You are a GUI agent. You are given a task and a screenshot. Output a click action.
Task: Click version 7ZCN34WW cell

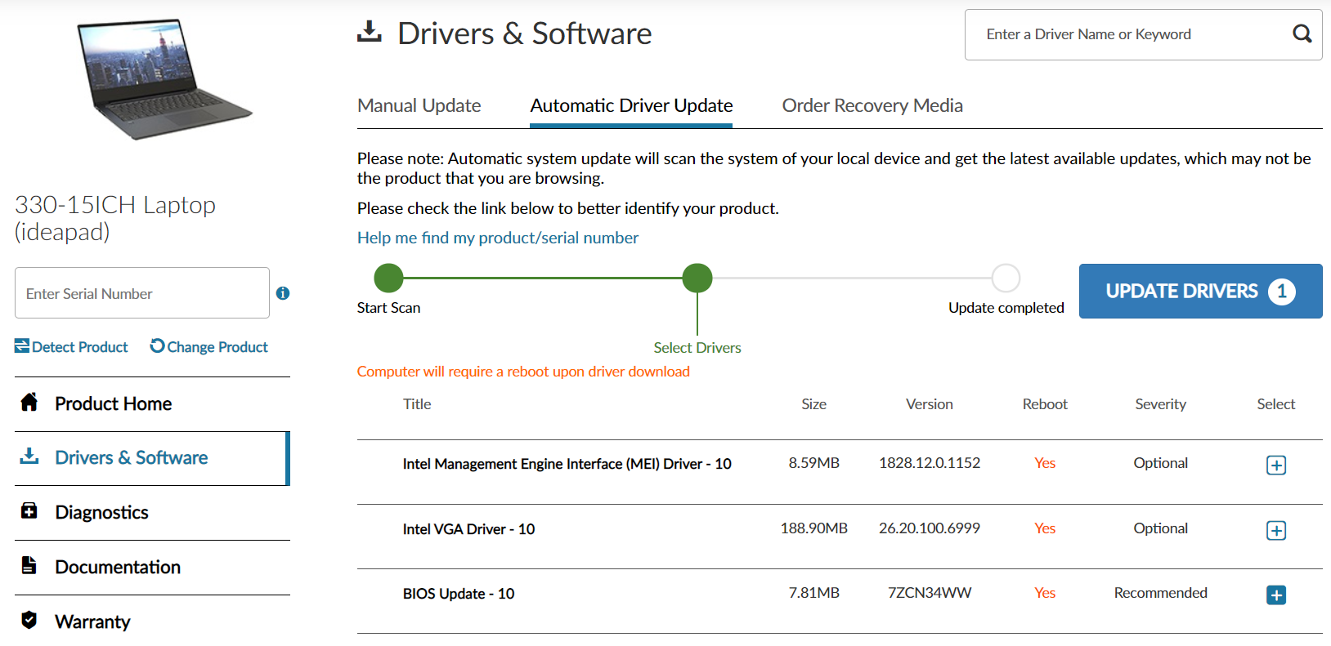[x=930, y=593]
